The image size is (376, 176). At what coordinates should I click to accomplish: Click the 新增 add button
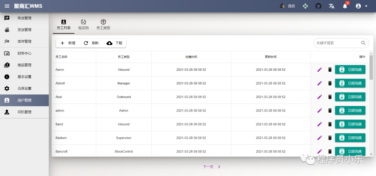(68, 43)
